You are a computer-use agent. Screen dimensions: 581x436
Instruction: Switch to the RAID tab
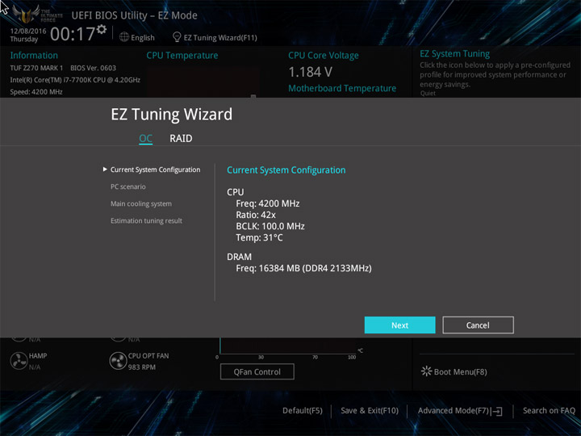click(x=181, y=138)
